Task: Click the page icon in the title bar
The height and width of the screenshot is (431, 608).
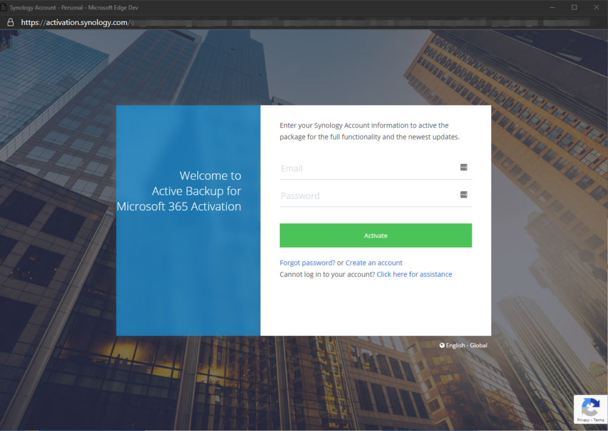Action: pos(4,7)
